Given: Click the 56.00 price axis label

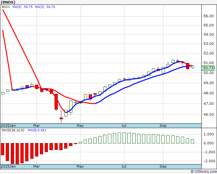Looking at the screenshot, I should pos(209,16).
